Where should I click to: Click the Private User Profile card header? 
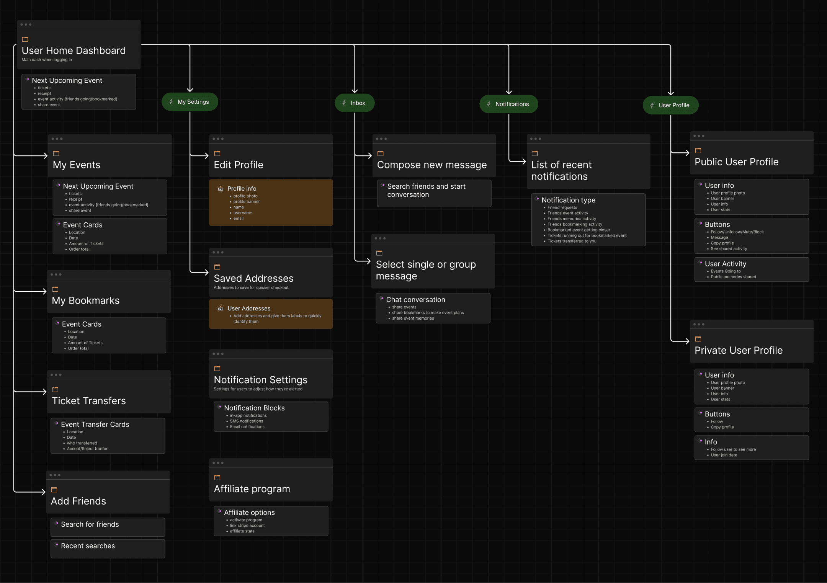tap(739, 350)
